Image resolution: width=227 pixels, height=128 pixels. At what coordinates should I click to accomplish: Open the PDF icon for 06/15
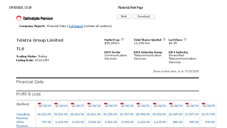click(40, 105)
